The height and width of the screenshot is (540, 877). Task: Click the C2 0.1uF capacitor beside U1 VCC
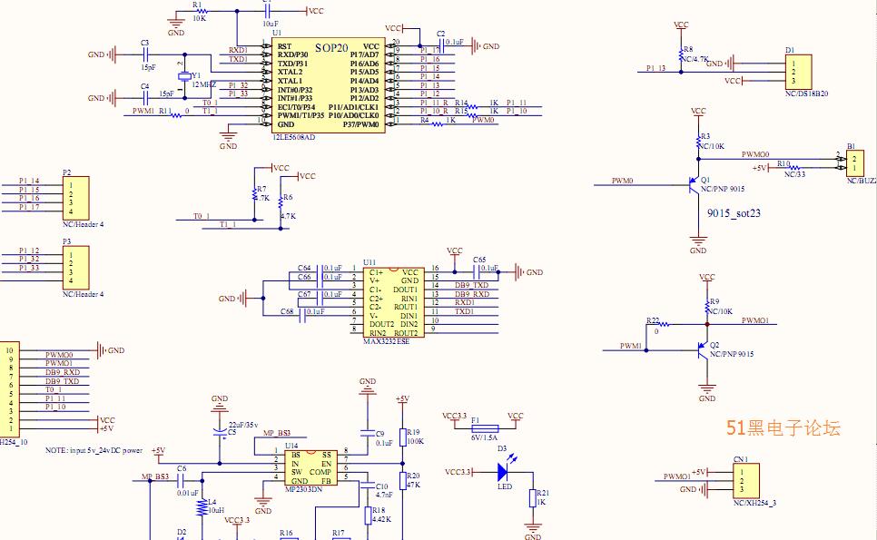pos(441,46)
